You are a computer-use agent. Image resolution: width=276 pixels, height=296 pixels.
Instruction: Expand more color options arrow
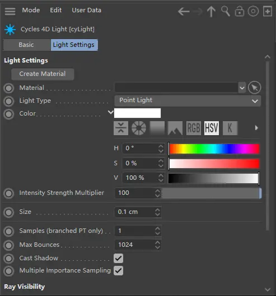[x=256, y=128]
